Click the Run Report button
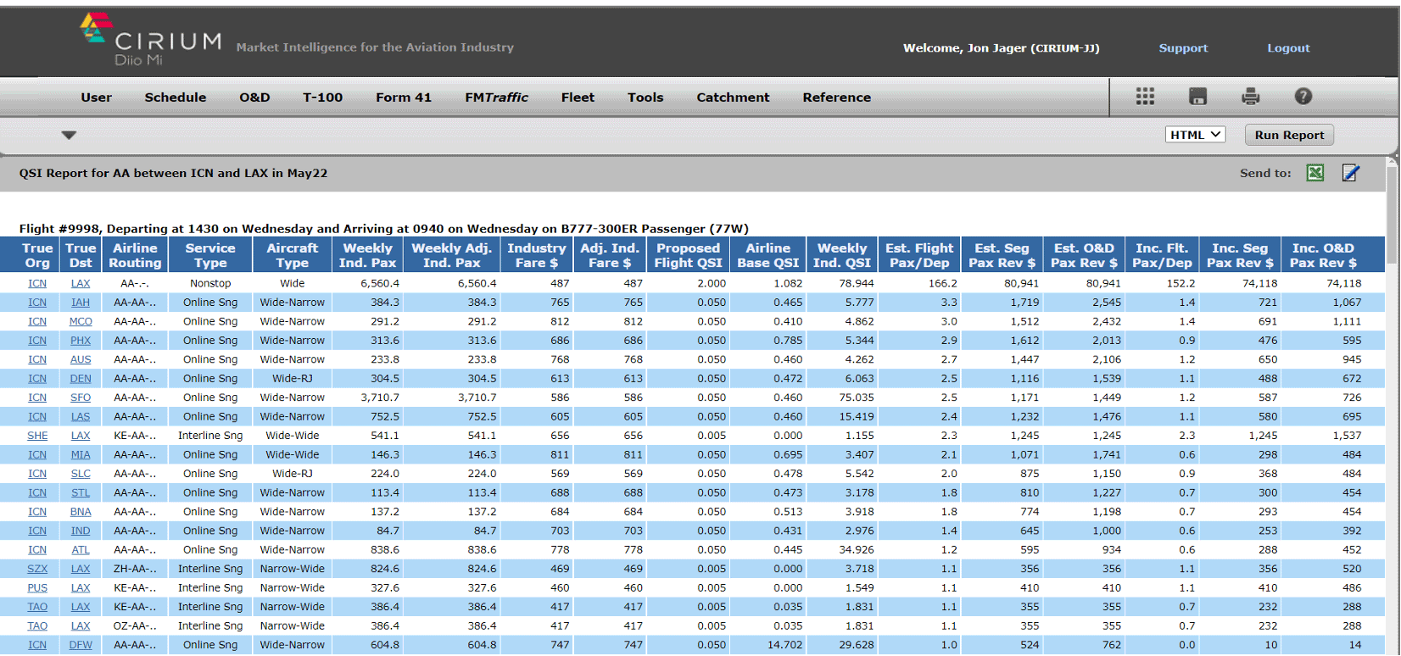The width and height of the screenshot is (1401, 656). tap(1289, 135)
